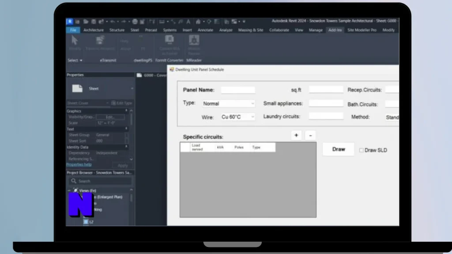
Task: Click the Print icon in quick access toolbar
Action: click(x=135, y=22)
